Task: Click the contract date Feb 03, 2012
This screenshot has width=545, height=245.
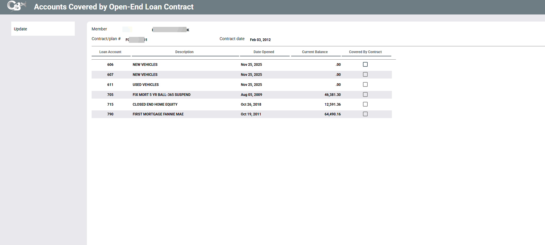Action: (260, 40)
